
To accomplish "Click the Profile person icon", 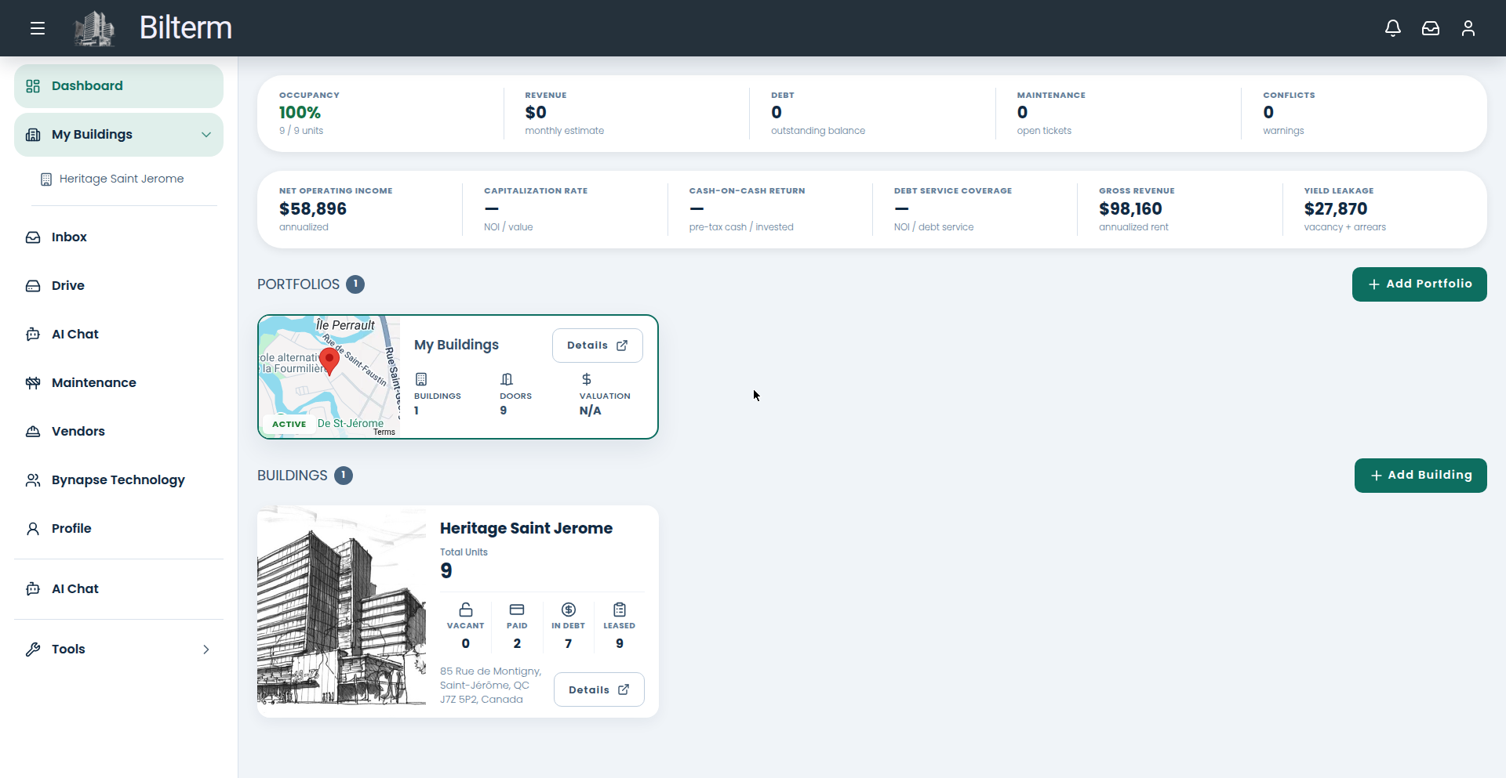I will click(x=33, y=529).
